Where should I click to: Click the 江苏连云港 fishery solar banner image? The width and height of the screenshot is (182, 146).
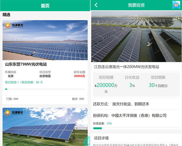pos(136,36)
